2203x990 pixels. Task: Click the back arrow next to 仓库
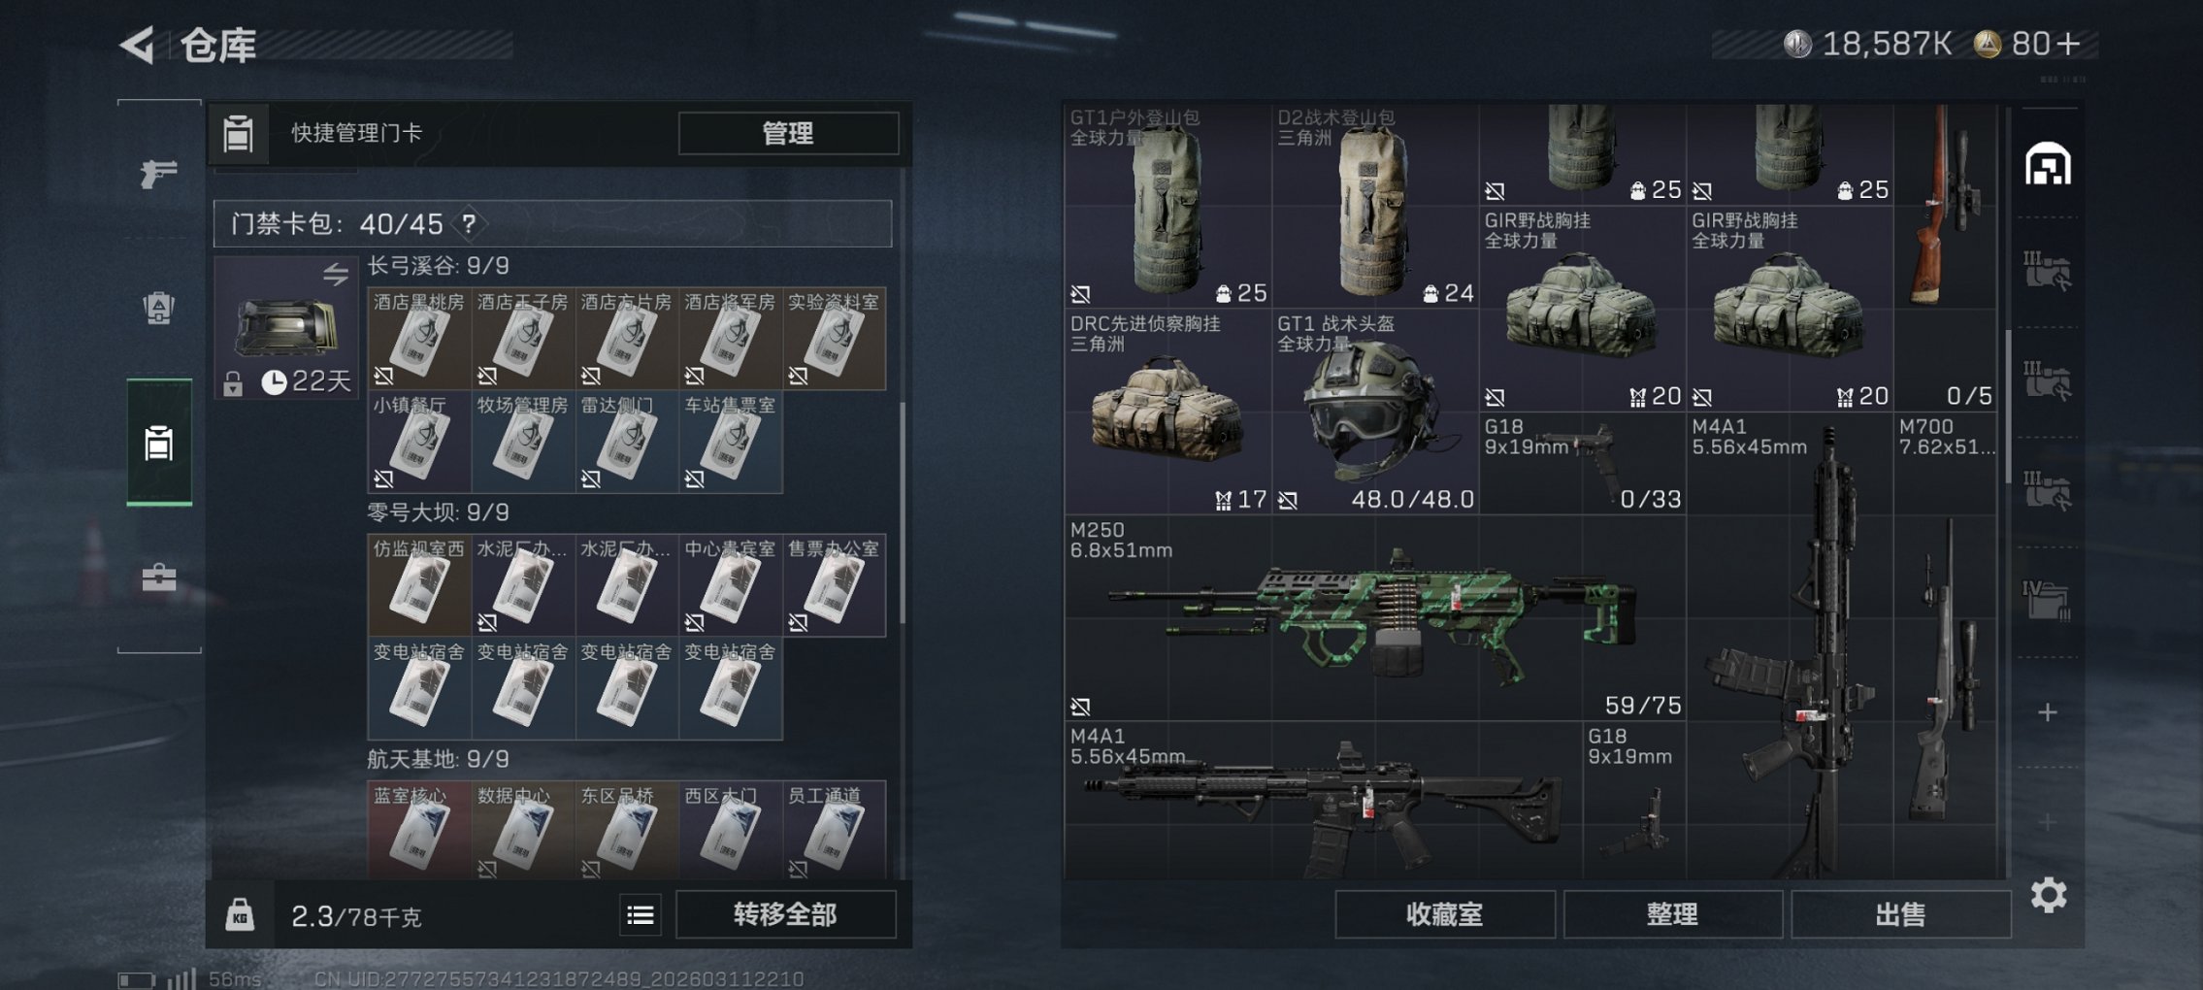(138, 45)
